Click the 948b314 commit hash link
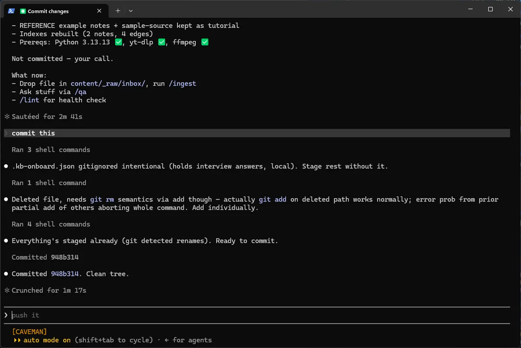The height and width of the screenshot is (348, 521). click(x=65, y=274)
